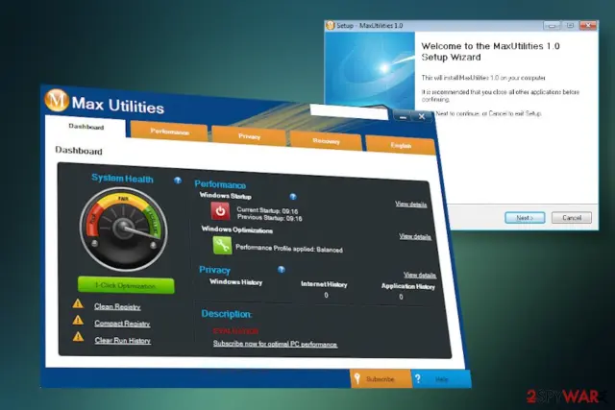Click the Current Startup: 09:16 text
615x410 pixels.
[x=267, y=211]
